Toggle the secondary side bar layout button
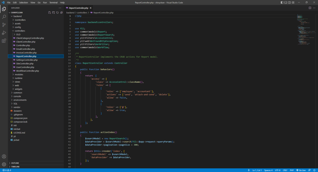318x172 pixels. click(289, 2)
